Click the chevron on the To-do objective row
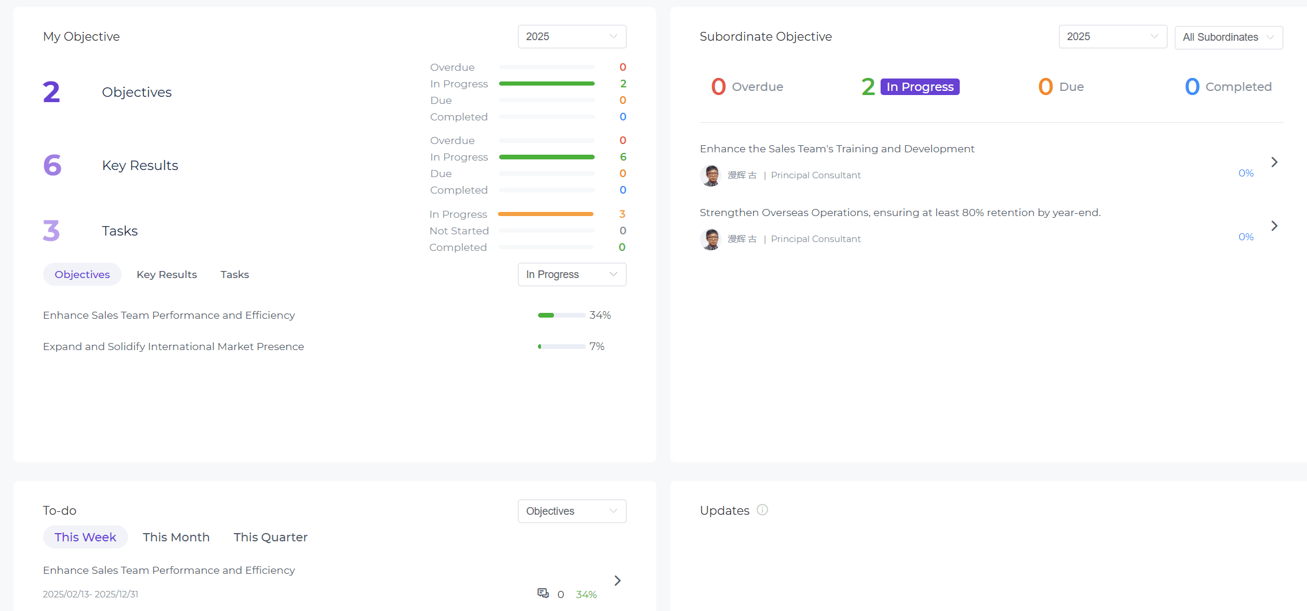 617,581
